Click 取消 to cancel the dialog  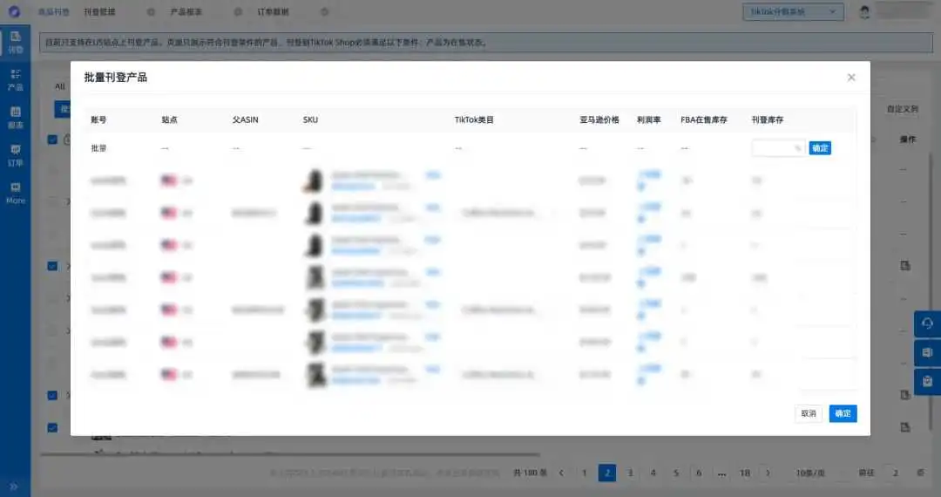click(809, 413)
